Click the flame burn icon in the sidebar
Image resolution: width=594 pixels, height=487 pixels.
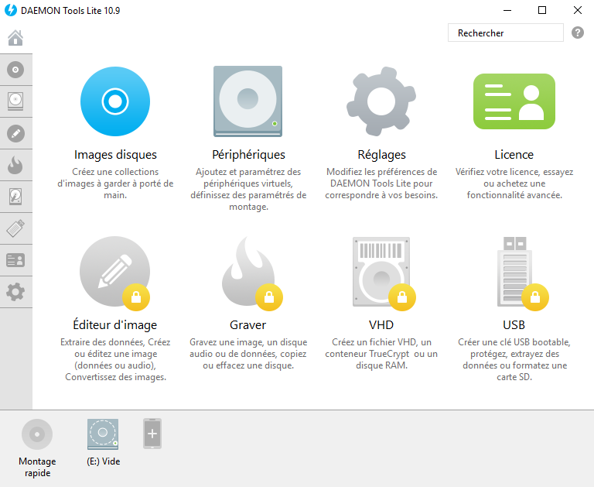(x=15, y=165)
